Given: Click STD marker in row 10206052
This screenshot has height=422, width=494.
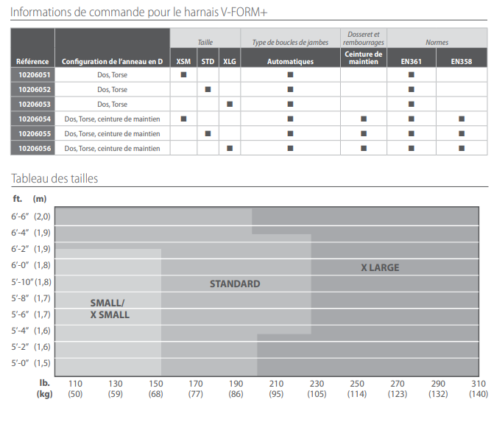Looking at the screenshot, I should point(208,90).
